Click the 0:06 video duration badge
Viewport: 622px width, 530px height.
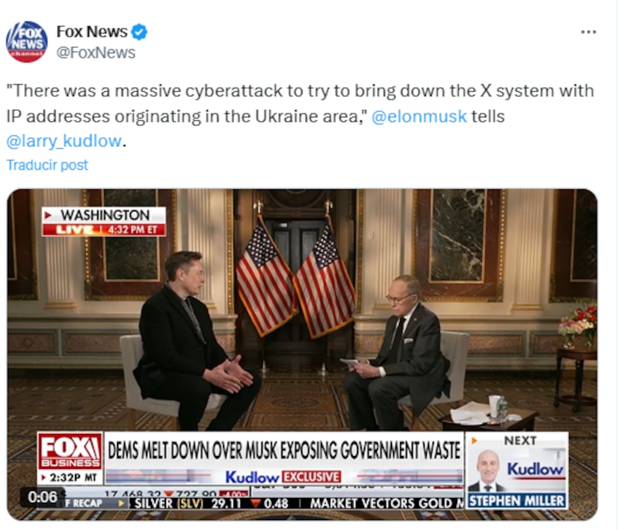[43, 497]
